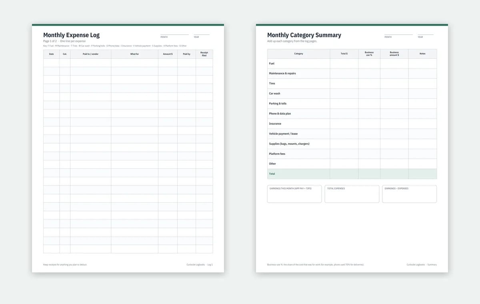Click the Paid by column header
Screen dimensions: 480x304
pyautogui.click(x=186, y=54)
